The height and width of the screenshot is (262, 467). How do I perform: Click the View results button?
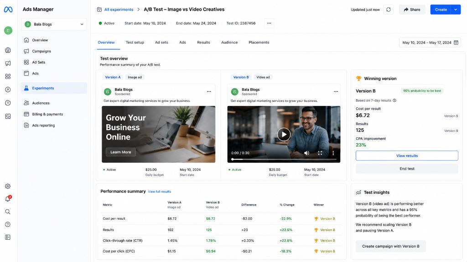(x=407, y=156)
